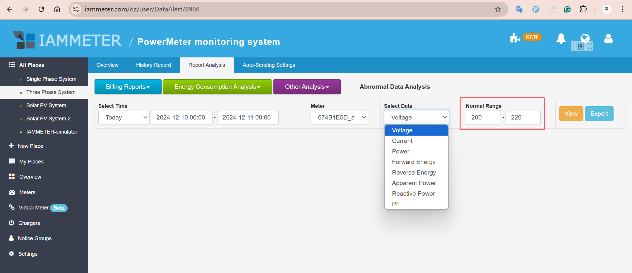
Task: Click the Settings gear icon
Action: tap(11, 253)
